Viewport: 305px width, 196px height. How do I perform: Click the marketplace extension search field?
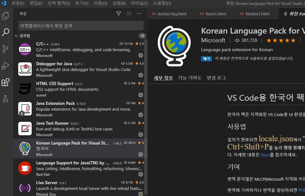pyautogui.click(x=81, y=26)
